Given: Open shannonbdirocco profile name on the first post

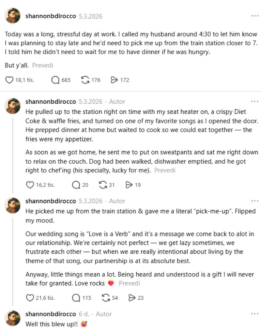Looking at the screenshot, I should (x=51, y=16).
